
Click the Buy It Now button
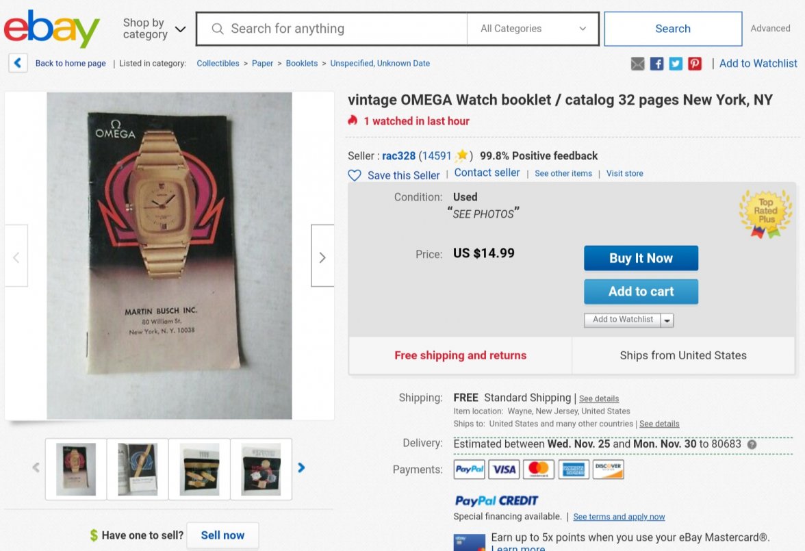coord(641,258)
